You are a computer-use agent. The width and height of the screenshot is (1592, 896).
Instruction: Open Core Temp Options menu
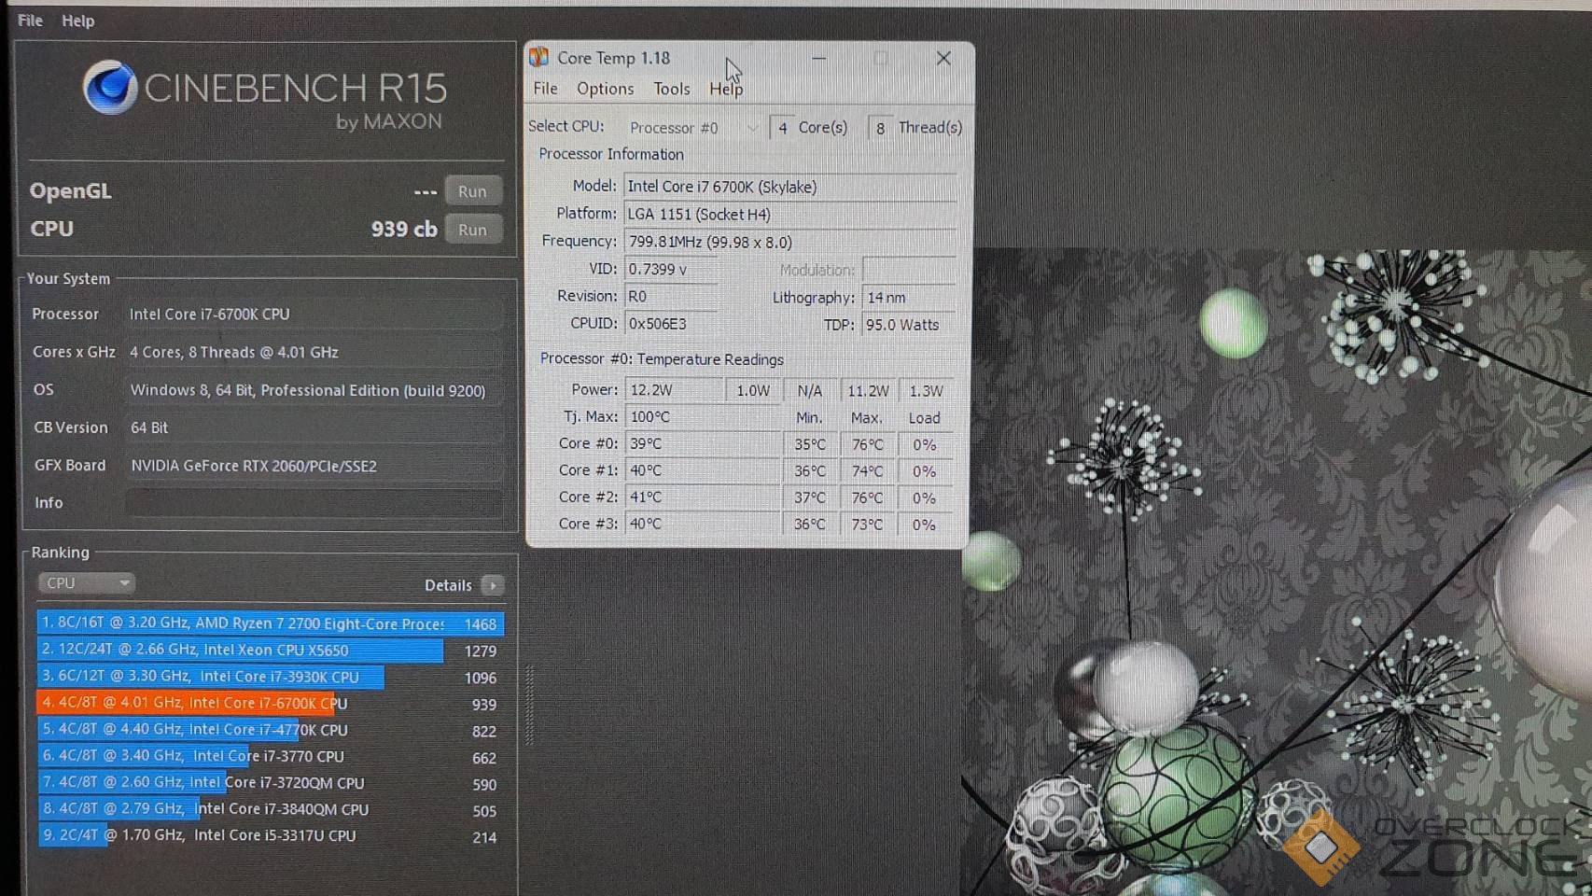point(605,89)
